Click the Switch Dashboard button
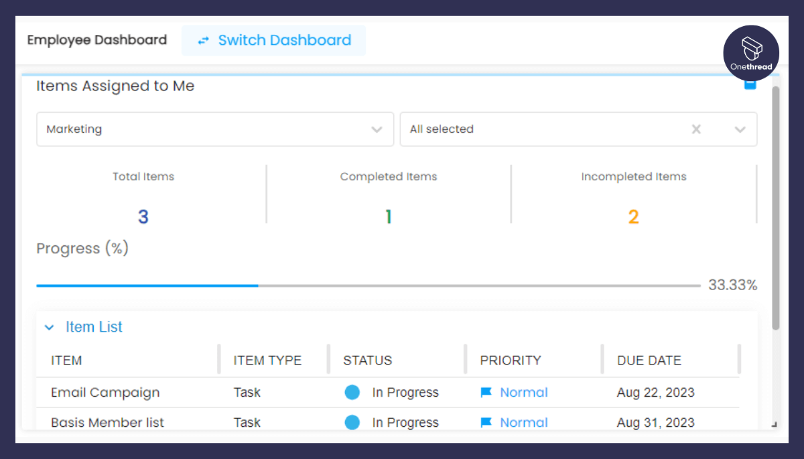The image size is (804, 459). [x=273, y=41]
